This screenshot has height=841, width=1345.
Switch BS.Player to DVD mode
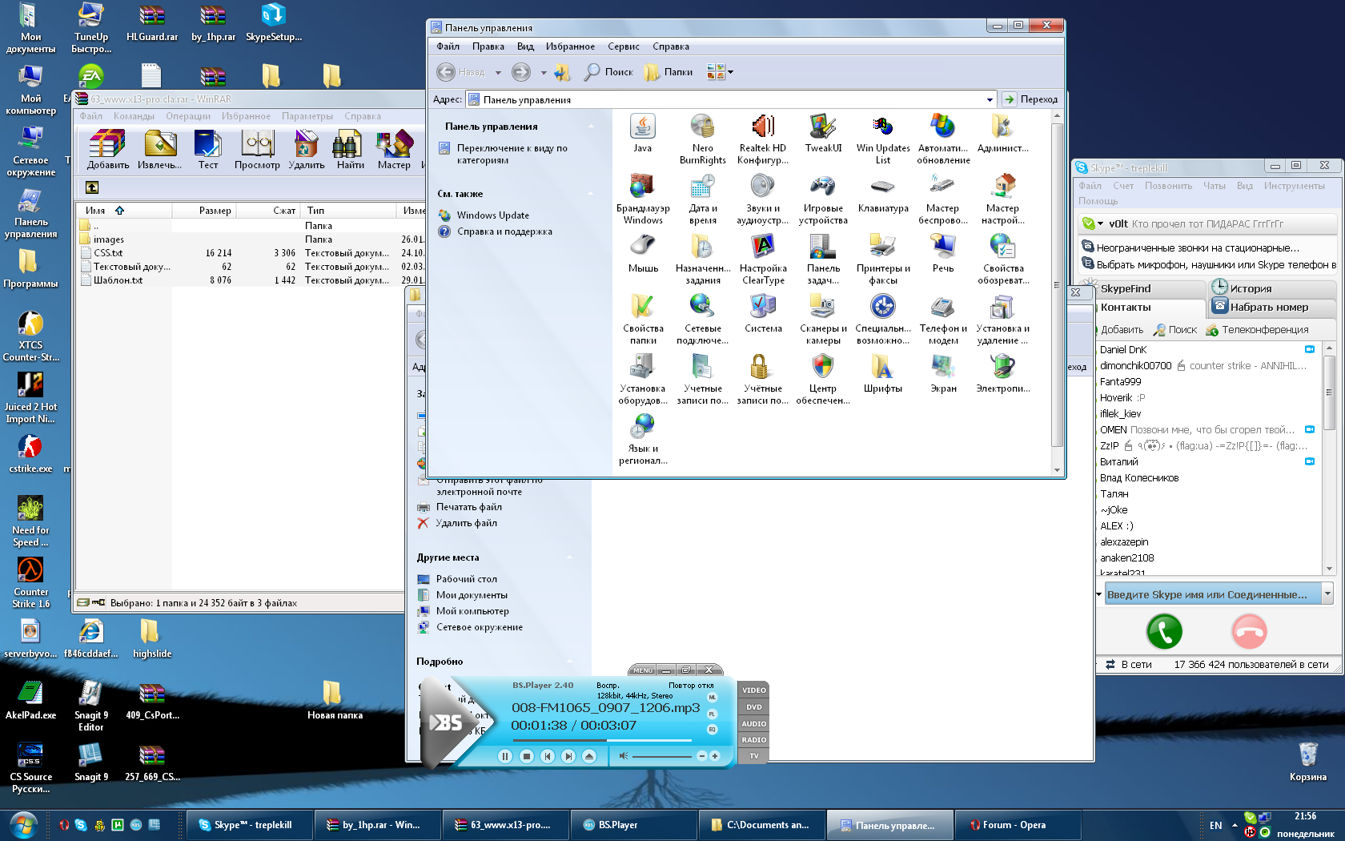[x=753, y=707]
